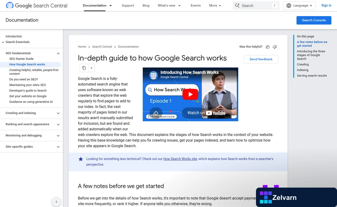Expand the Search Essentials tree item
The image size is (337, 207).
click(x=3, y=42)
